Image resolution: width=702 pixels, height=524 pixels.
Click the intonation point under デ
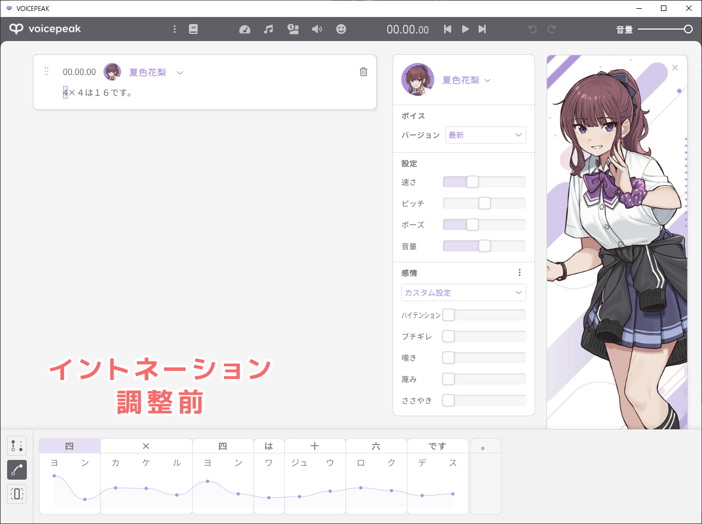[x=422, y=496]
